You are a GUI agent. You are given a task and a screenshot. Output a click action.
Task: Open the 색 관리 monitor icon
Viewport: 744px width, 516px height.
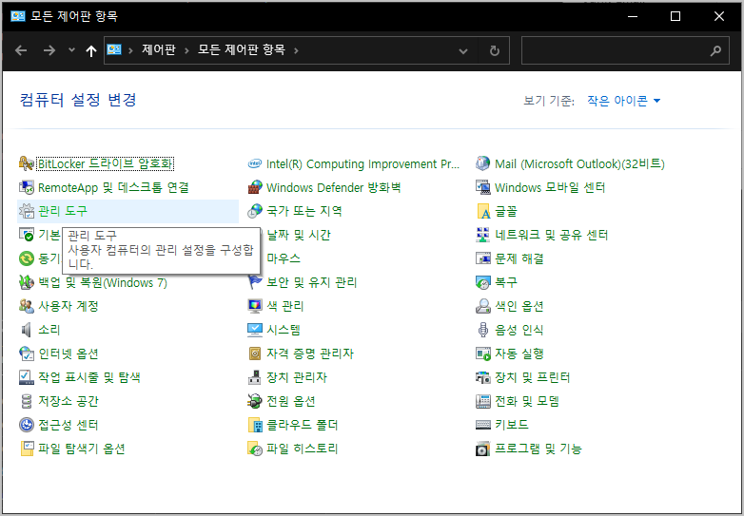coord(255,306)
